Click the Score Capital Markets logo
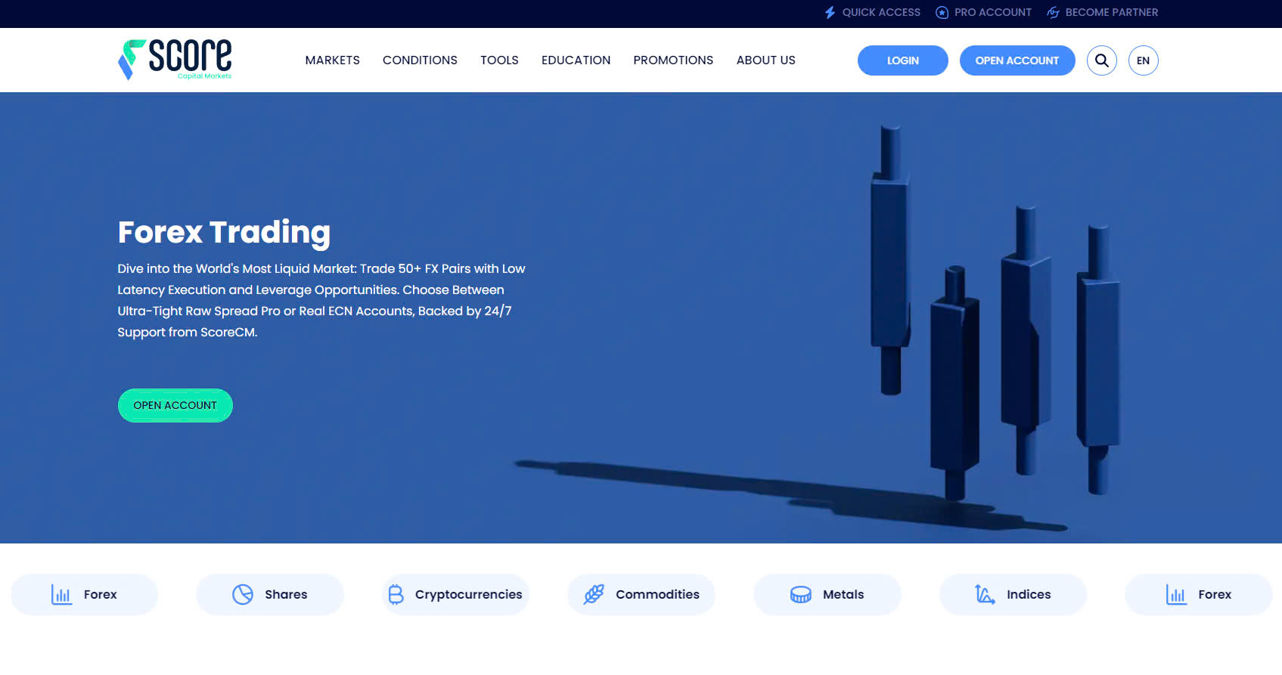The height and width of the screenshot is (675, 1282). click(175, 60)
